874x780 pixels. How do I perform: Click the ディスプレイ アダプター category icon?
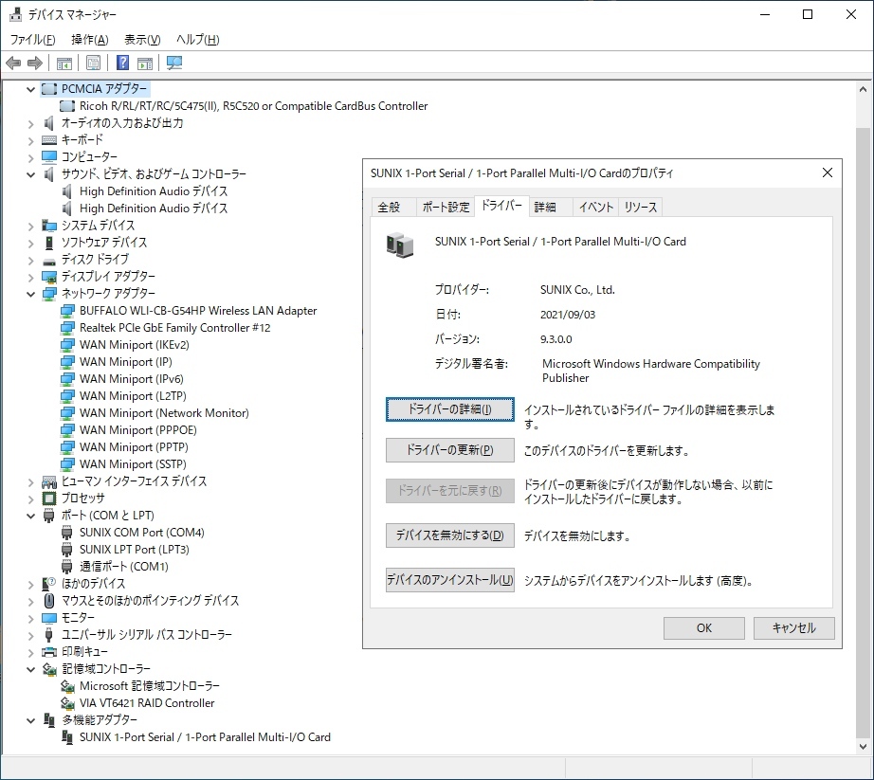(49, 277)
